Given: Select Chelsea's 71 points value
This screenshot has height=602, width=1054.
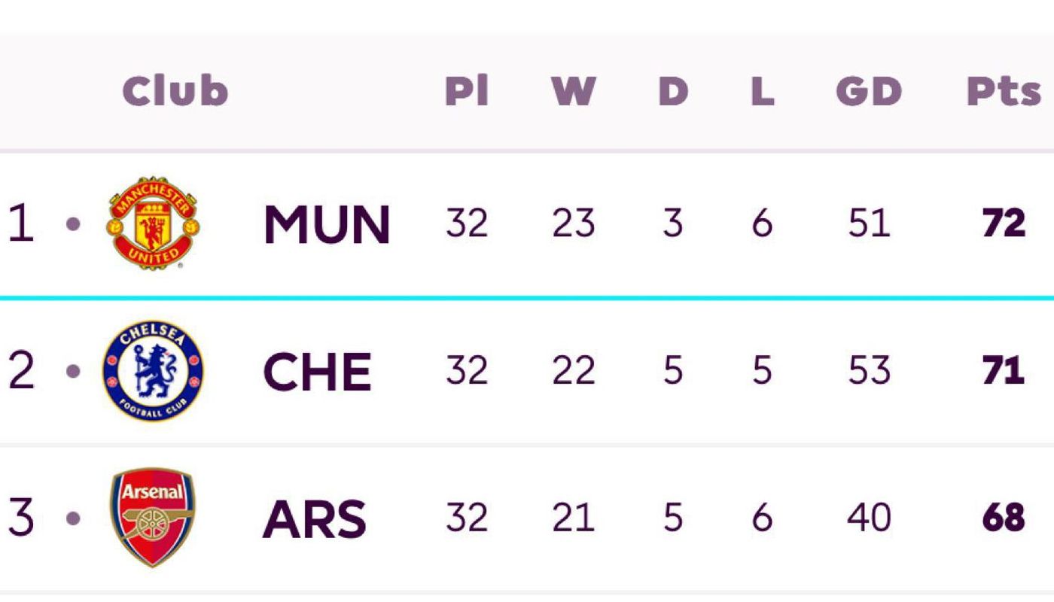Looking at the screenshot, I should [1004, 370].
